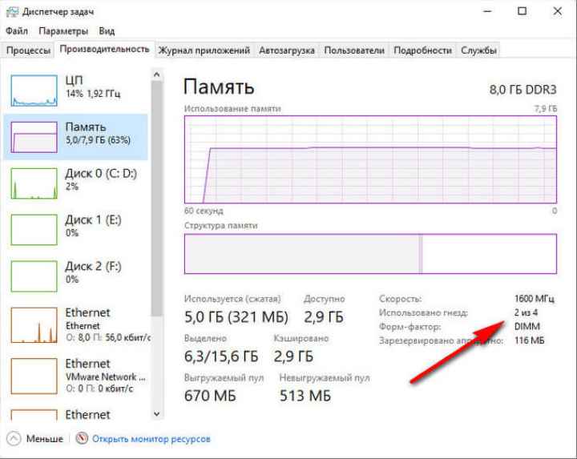The height and width of the screenshot is (459, 577).
Task: Click the 116 МБ reserved value
Action: 529,340
